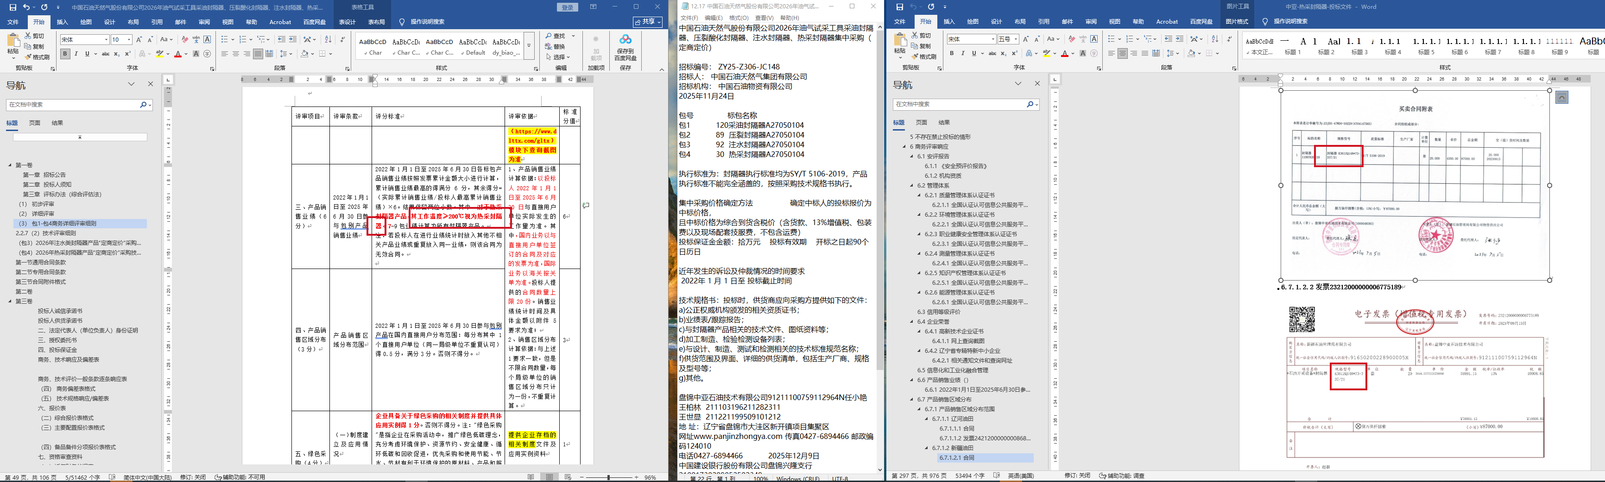Apply red font color in left Word window
Viewport: 1605px width, 482px height.
[178, 54]
